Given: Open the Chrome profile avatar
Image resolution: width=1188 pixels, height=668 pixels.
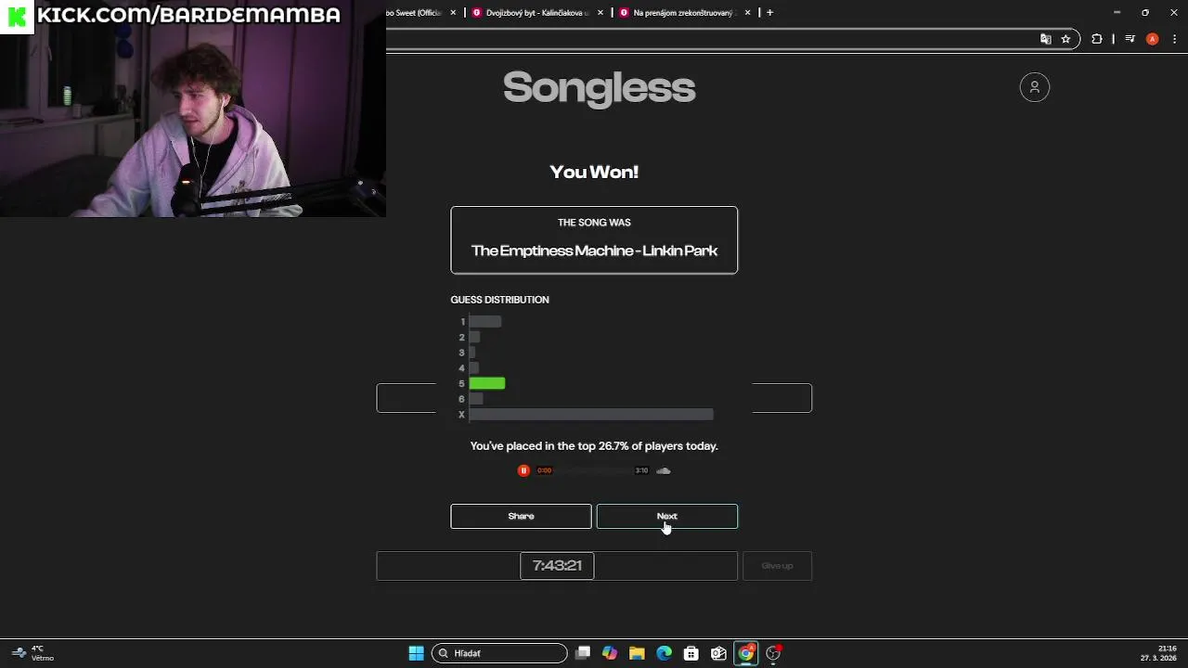Looking at the screenshot, I should pos(1152,39).
